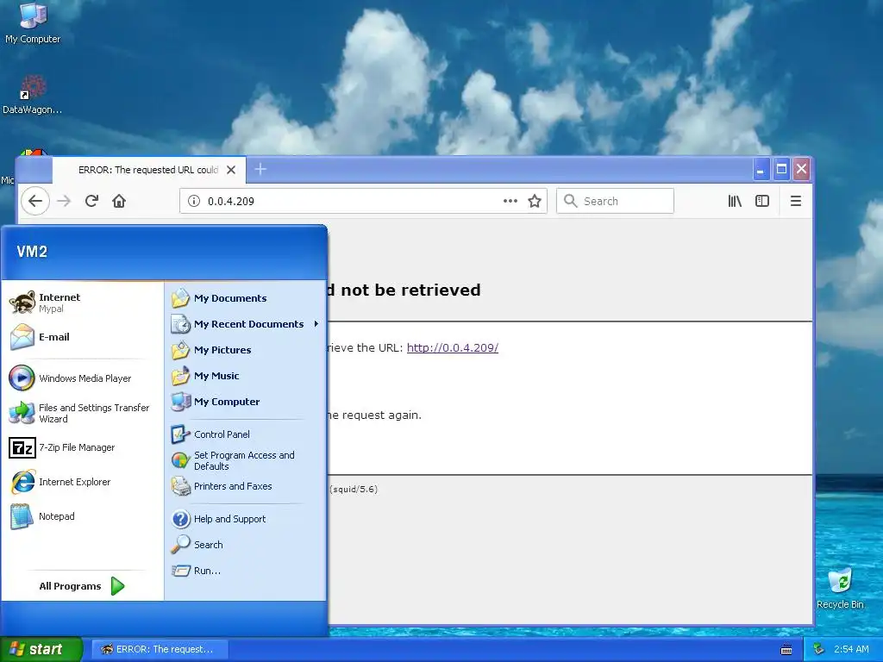883x662 pixels.
Task: Open Set Program Access and Defaults
Action: pyautogui.click(x=245, y=460)
